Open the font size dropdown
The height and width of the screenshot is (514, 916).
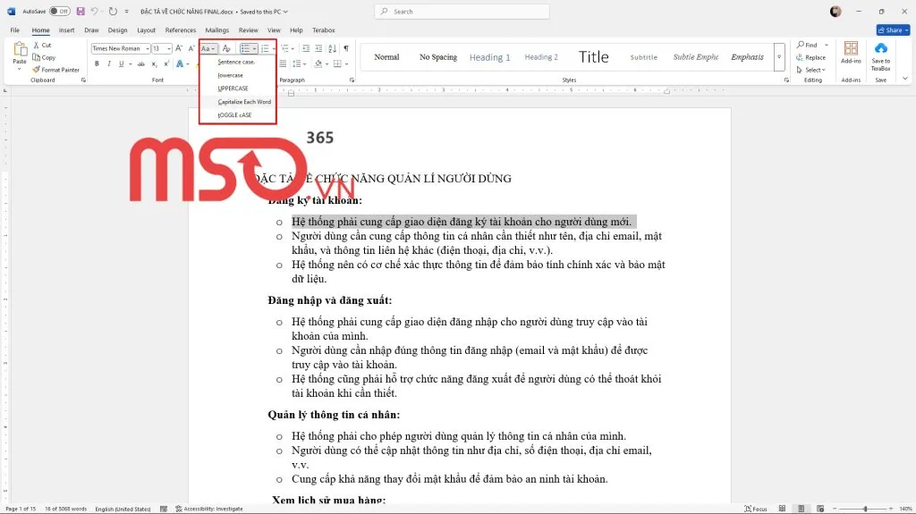tap(168, 48)
